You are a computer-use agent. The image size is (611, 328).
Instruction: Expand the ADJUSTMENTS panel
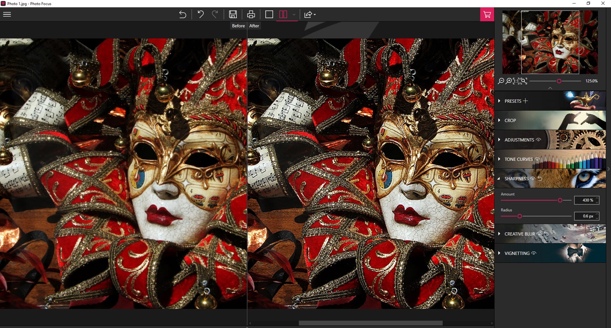click(x=499, y=140)
